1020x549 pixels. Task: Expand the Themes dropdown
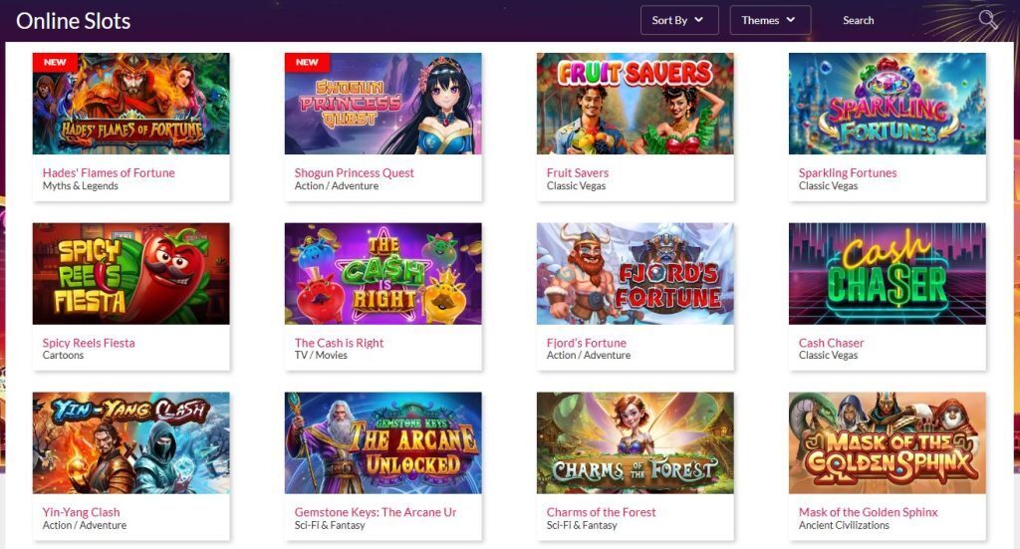770,20
